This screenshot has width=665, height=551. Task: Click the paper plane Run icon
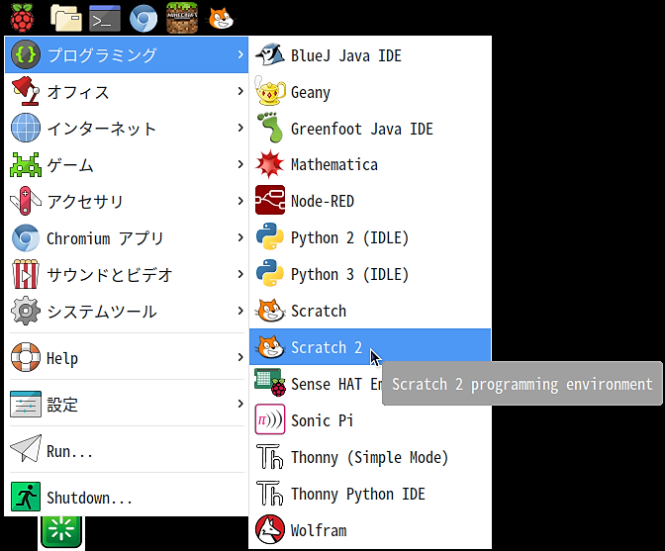click(x=26, y=448)
